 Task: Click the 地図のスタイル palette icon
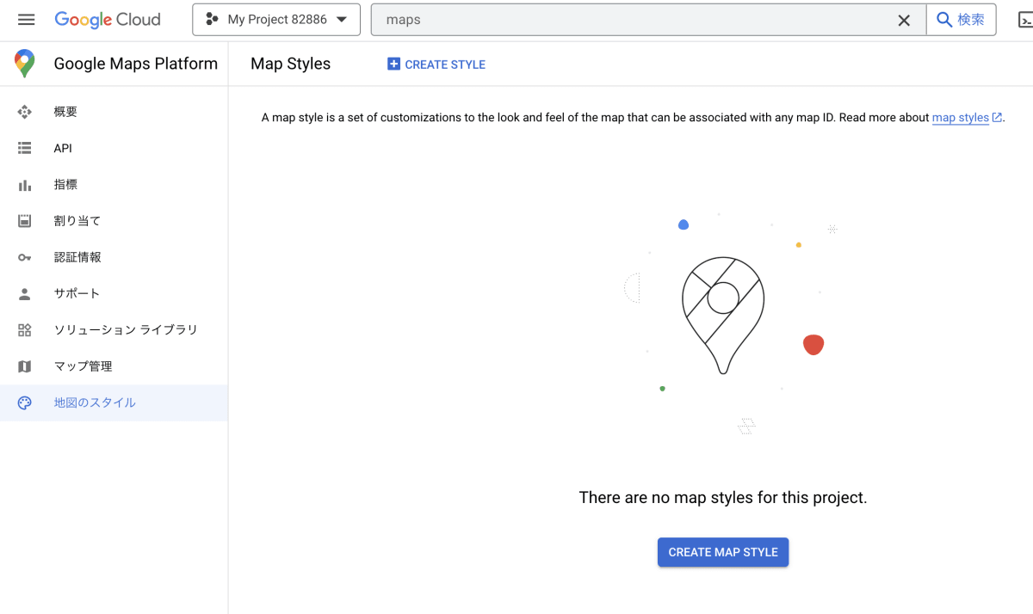pos(25,402)
